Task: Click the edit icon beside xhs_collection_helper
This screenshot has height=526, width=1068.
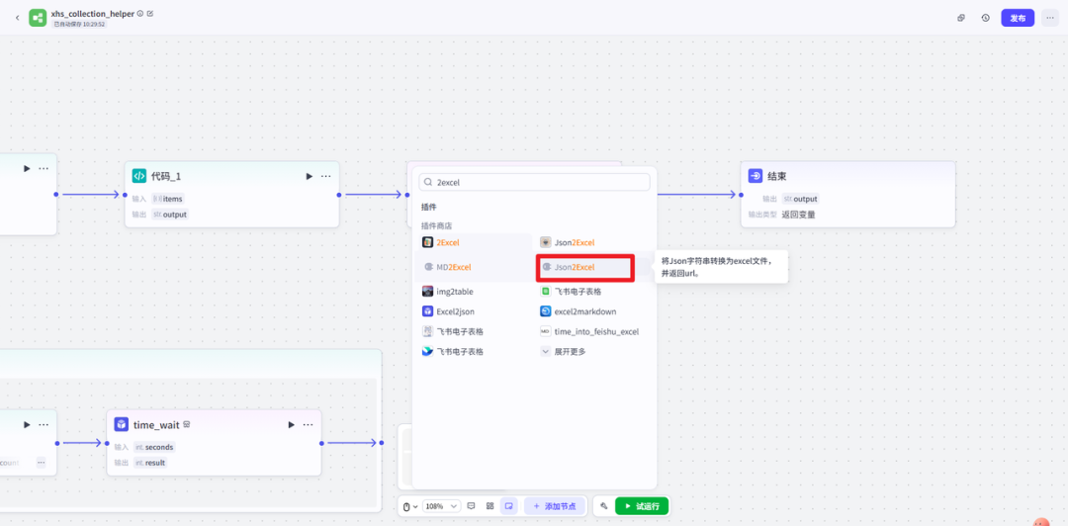Action: click(x=150, y=13)
